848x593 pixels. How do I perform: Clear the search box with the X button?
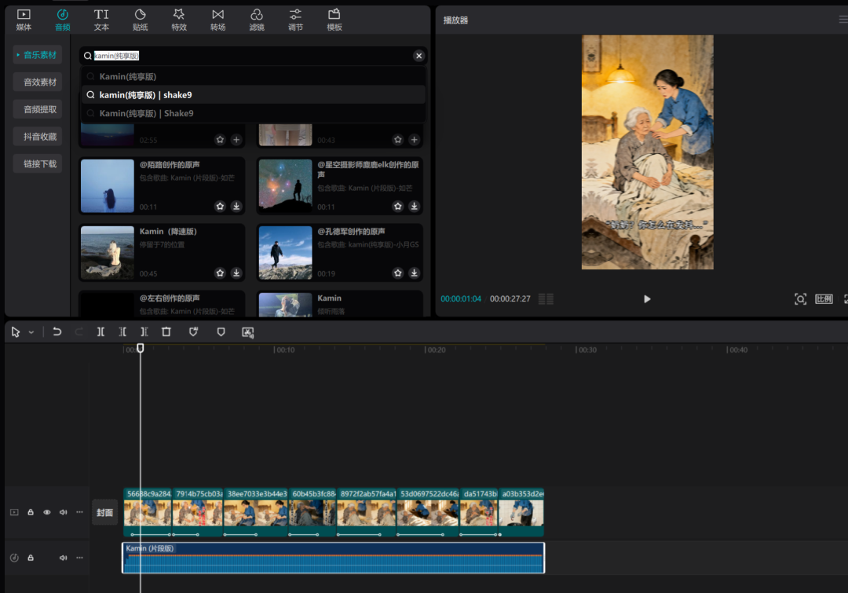[419, 56]
